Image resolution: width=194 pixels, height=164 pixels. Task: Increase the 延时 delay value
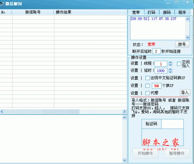click(170, 70)
